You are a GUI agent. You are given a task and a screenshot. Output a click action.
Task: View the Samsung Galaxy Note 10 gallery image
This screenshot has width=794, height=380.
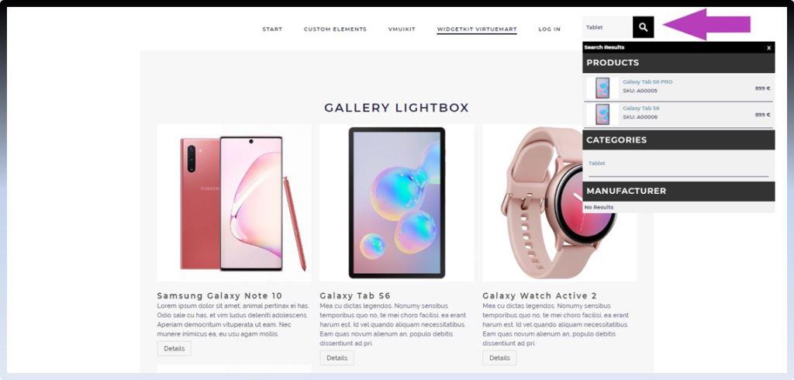(x=234, y=202)
